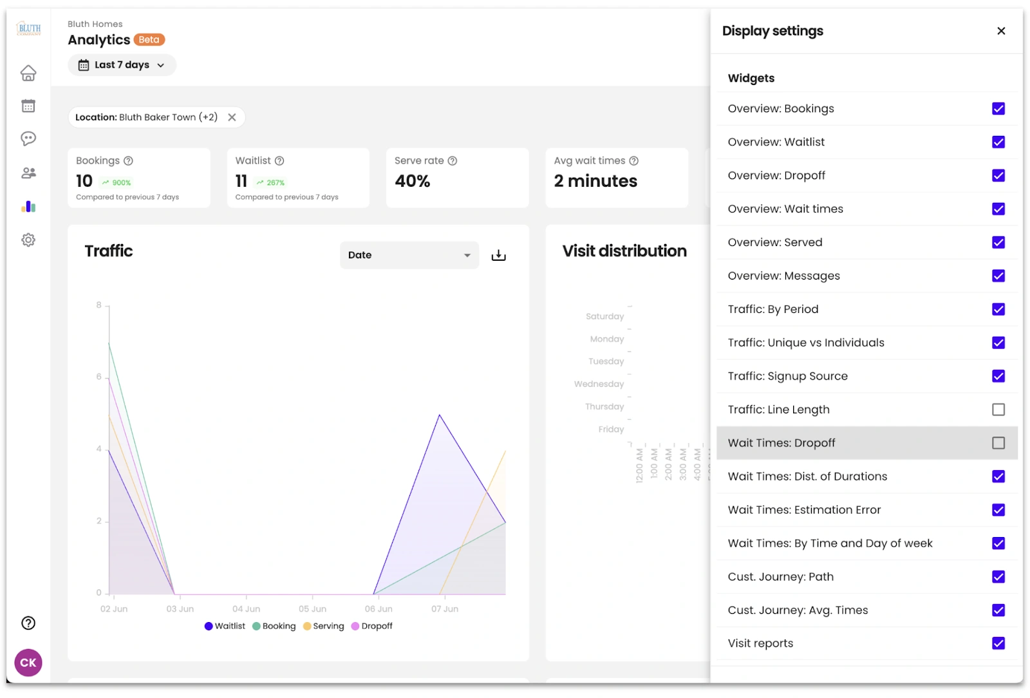Open the analytics bar chart icon
The width and height of the screenshot is (1030, 698).
pyautogui.click(x=28, y=206)
